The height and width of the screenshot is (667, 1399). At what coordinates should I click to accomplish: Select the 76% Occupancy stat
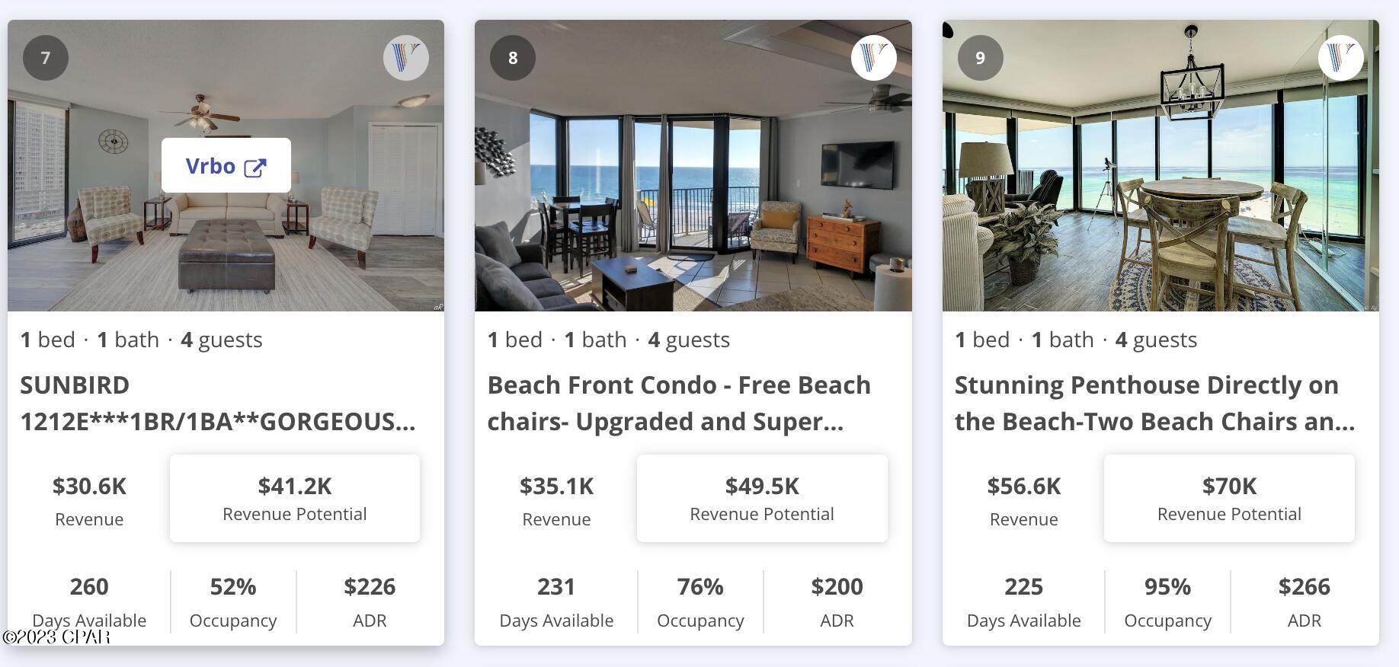[x=699, y=602]
